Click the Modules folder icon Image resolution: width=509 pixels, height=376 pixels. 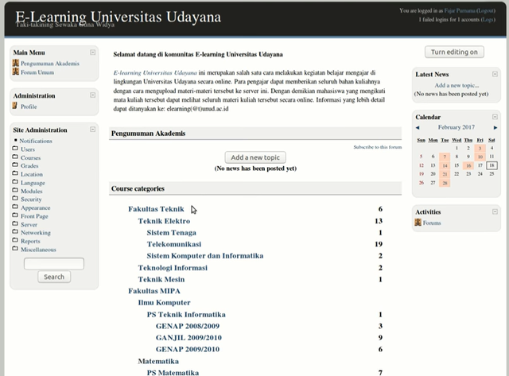click(15, 191)
